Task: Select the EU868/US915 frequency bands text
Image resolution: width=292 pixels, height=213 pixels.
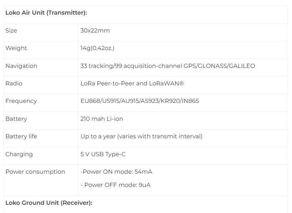Action: pyautogui.click(x=140, y=101)
